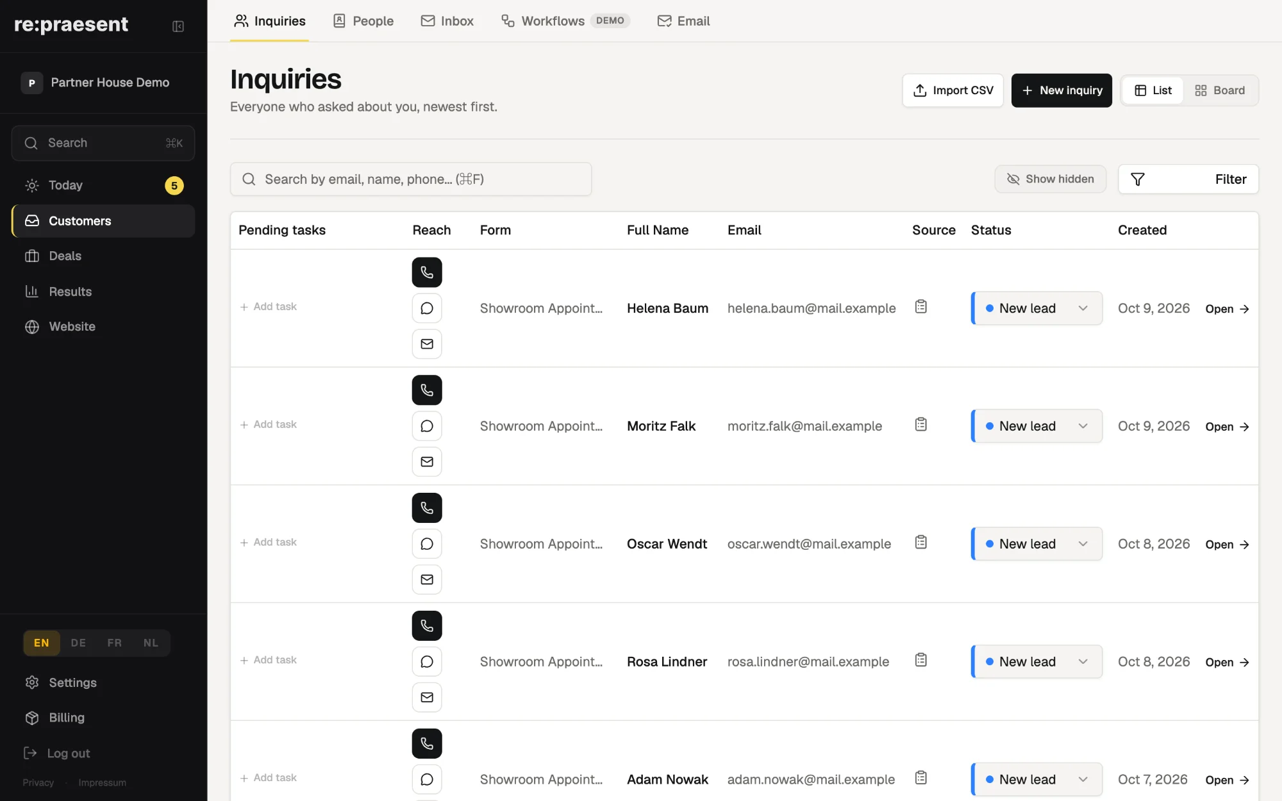The height and width of the screenshot is (801, 1282).
Task: Click email icon for Moritz Falk
Action: (427, 462)
